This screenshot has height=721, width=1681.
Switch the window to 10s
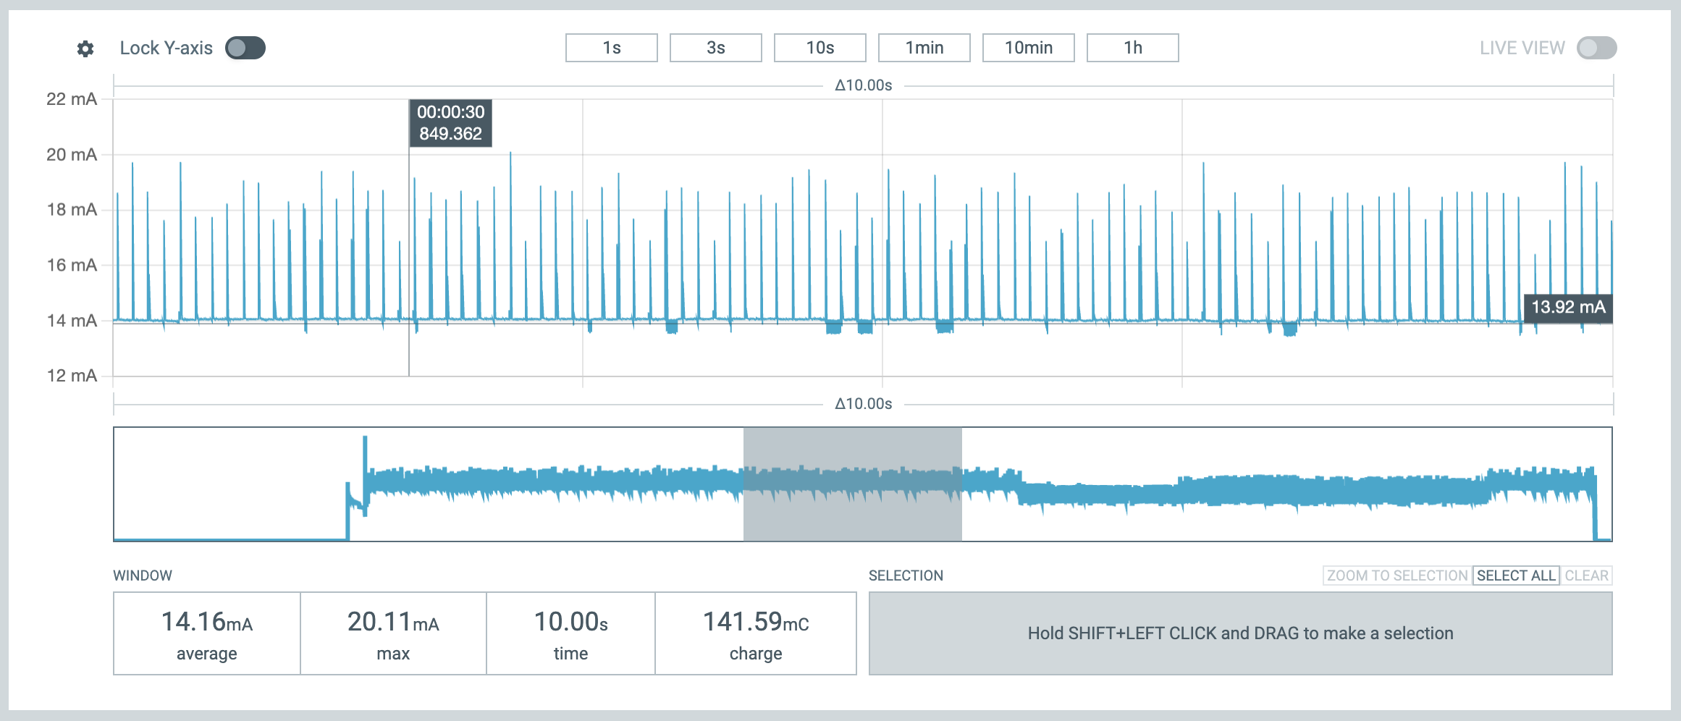pos(820,48)
